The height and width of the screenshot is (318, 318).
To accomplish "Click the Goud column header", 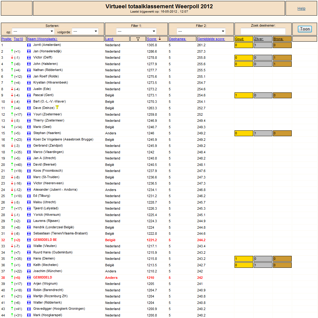I will point(239,39).
